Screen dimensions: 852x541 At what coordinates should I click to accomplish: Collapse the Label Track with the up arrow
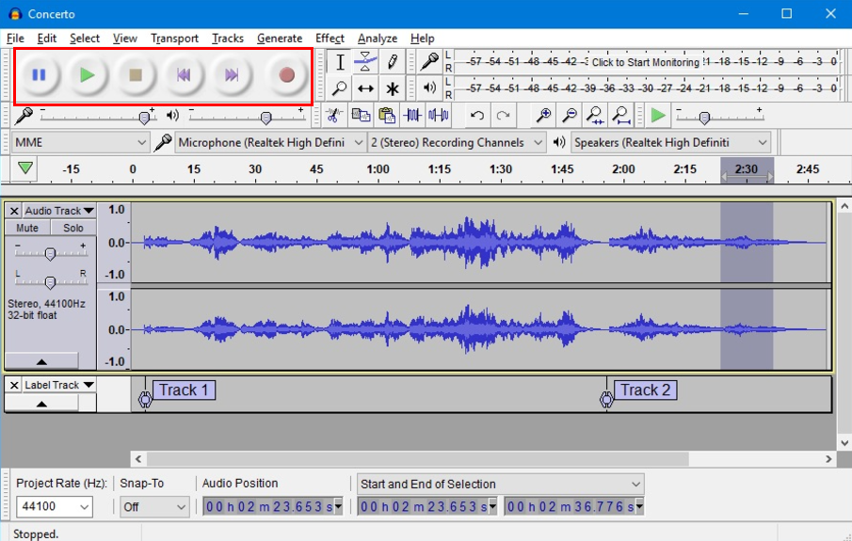pyautogui.click(x=41, y=404)
